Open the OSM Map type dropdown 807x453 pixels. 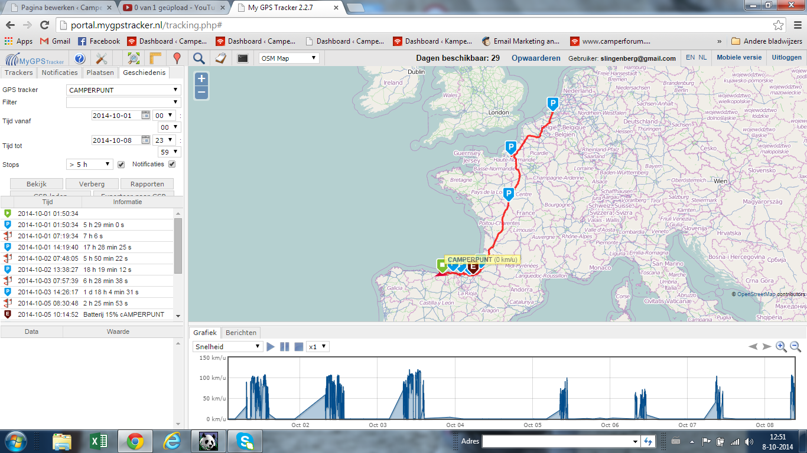[x=289, y=58]
